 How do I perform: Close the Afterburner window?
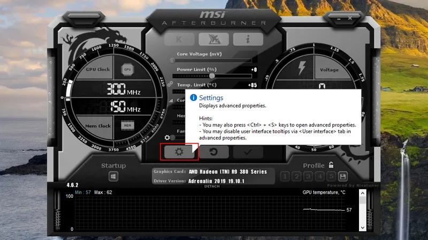click(x=350, y=18)
